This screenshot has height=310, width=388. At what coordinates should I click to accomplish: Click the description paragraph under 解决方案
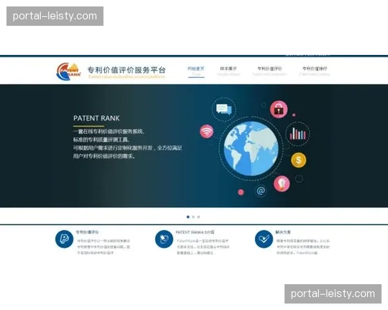coord(303,247)
